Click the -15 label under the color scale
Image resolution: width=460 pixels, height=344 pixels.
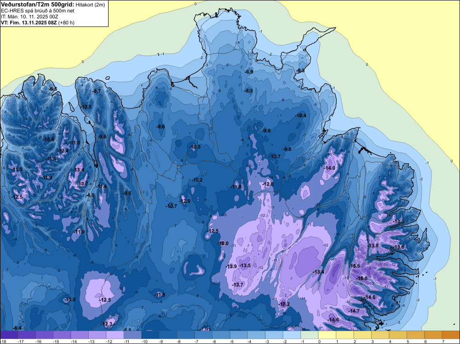(x=56, y=341)
